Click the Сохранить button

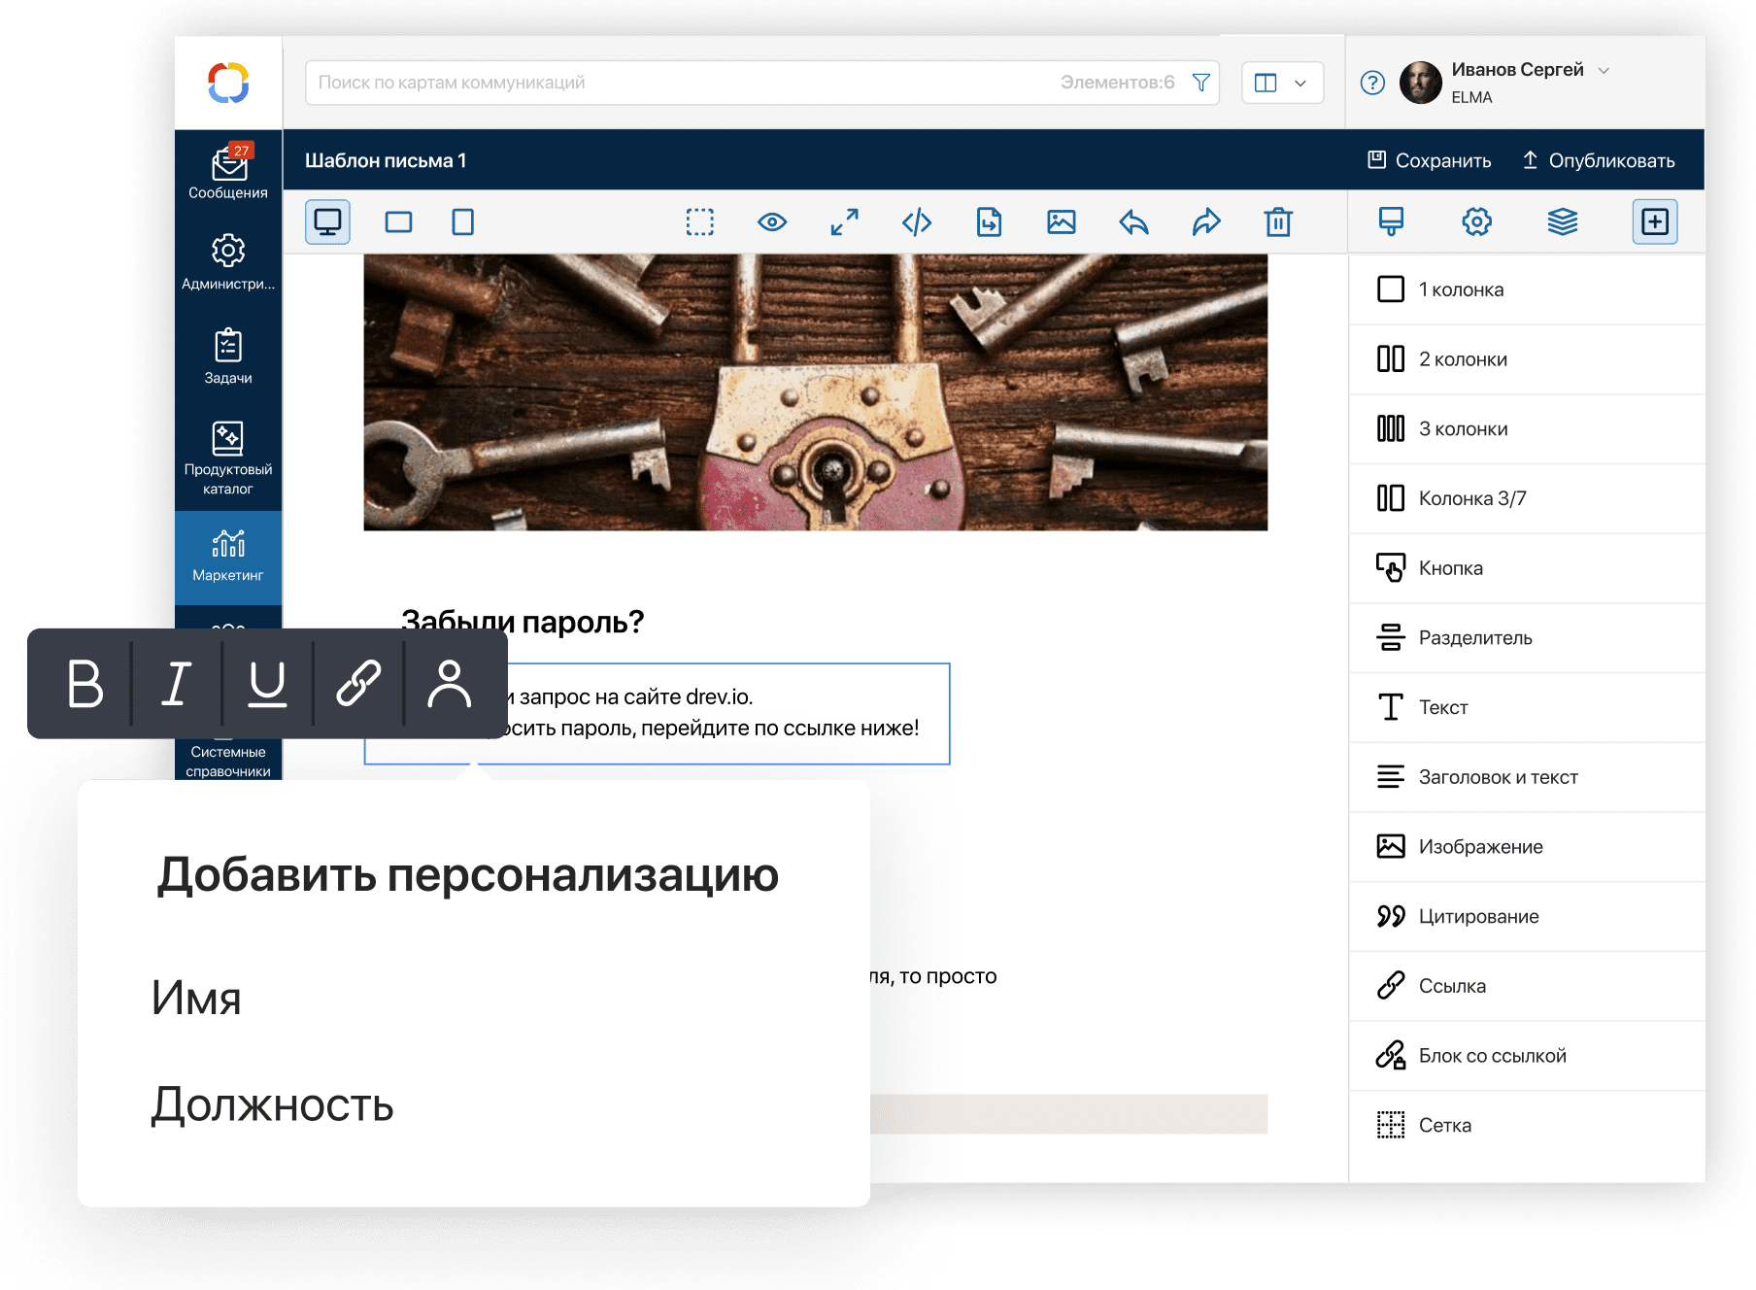1429,160
